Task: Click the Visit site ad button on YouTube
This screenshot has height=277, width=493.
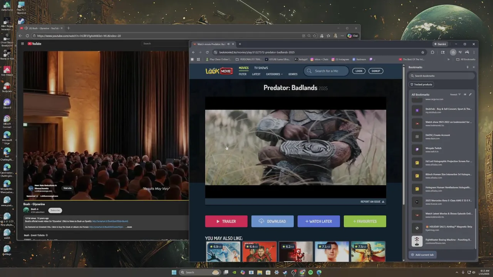Action: 67,188
